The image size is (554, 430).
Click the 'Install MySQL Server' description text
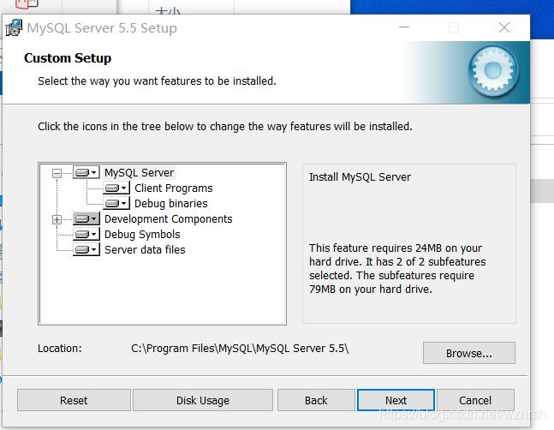(x=360, y=176)
